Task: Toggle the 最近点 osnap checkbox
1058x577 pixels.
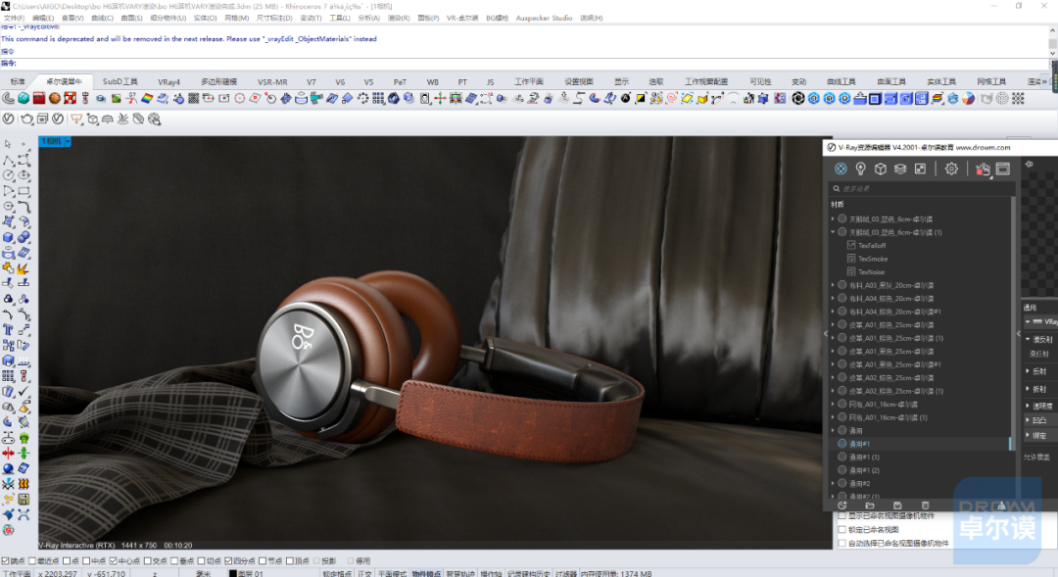Action: [x=31, y=560]
